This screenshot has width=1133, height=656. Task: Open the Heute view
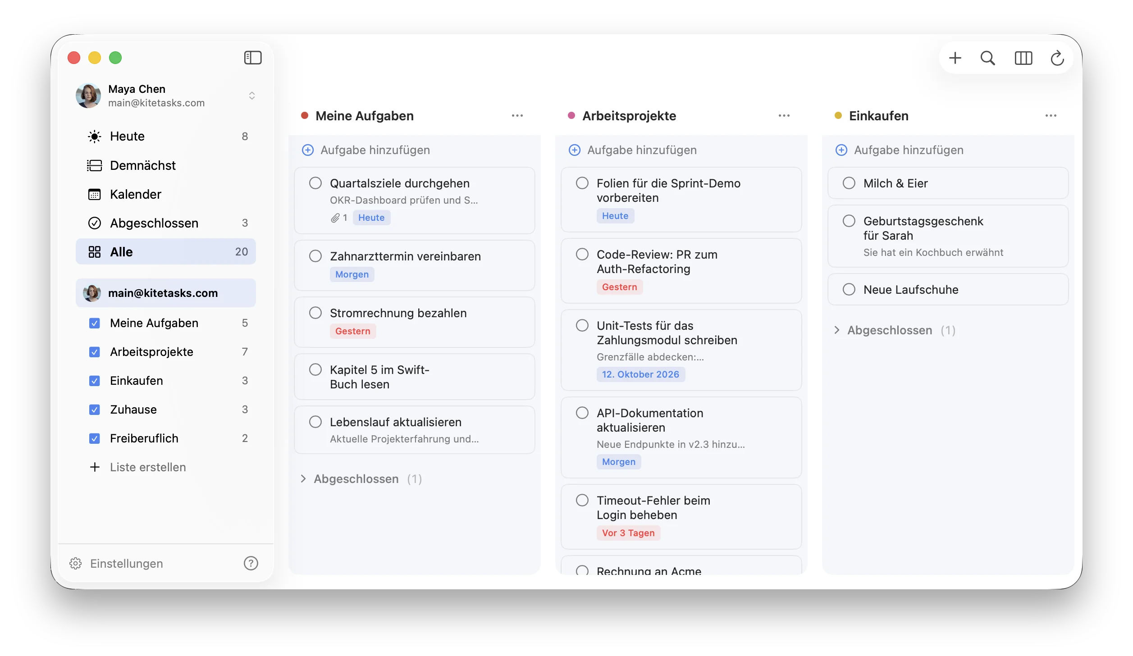click(166, 137)
